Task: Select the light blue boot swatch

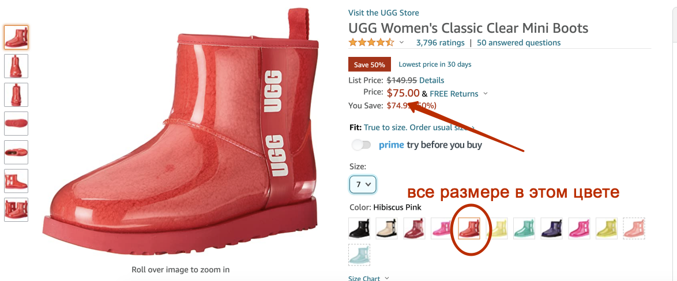Action: [x=359, y=255]
